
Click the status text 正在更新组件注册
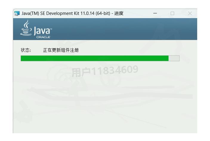pos(61,50)
